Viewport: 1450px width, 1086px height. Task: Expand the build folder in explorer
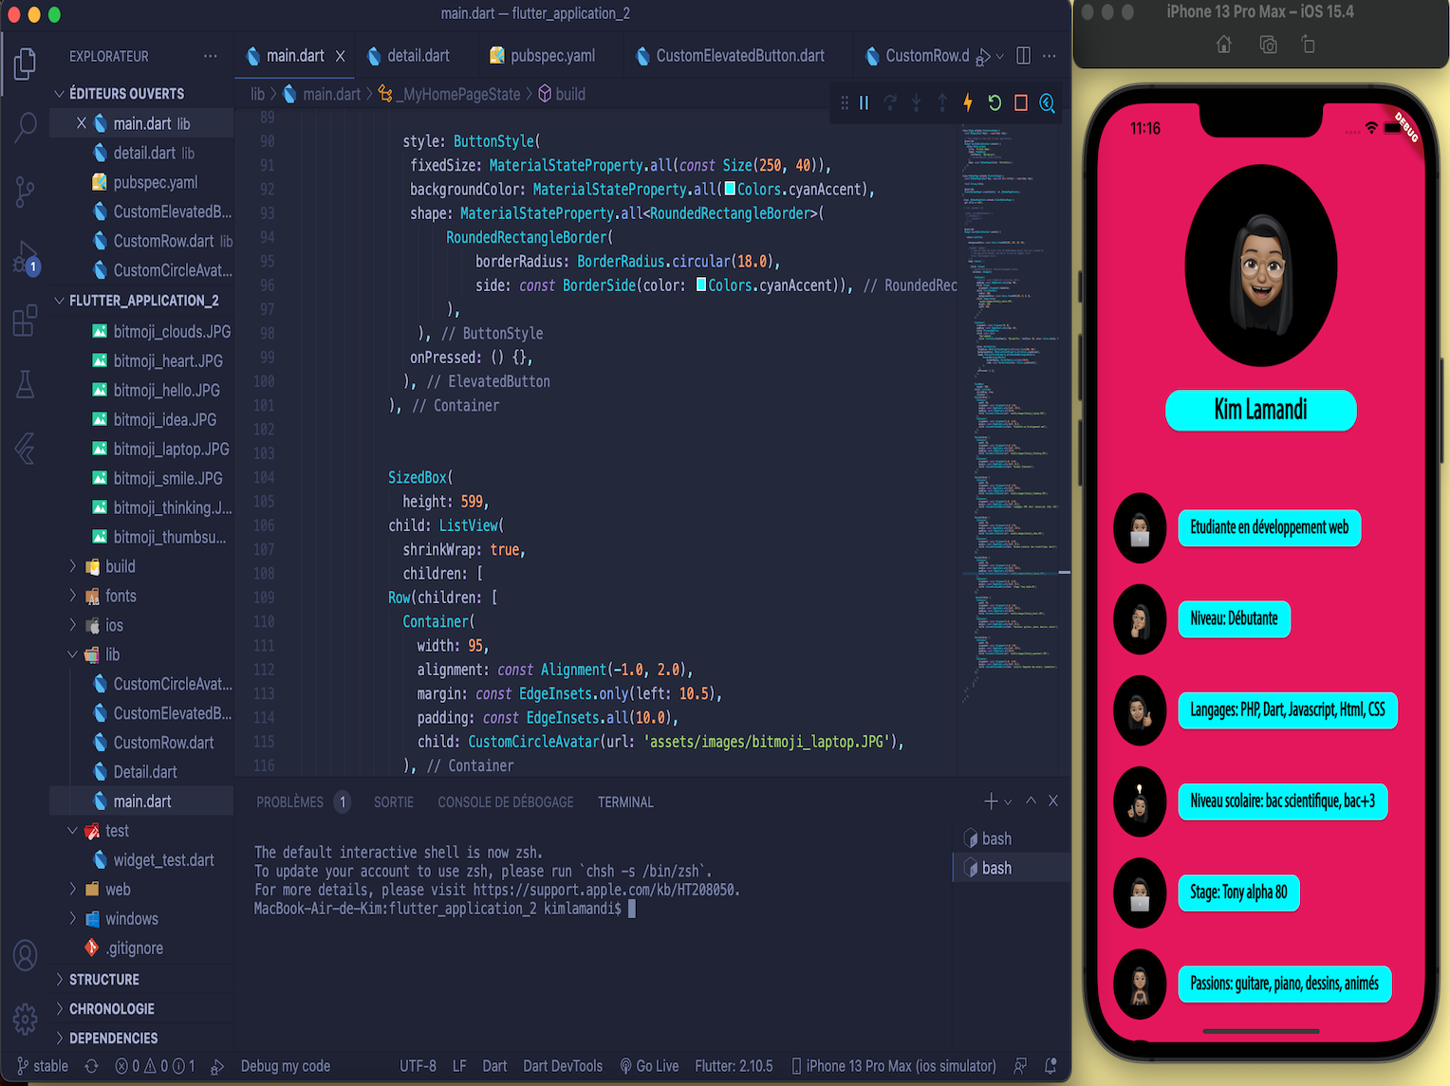pyautogui.click(x=120, y=566)
